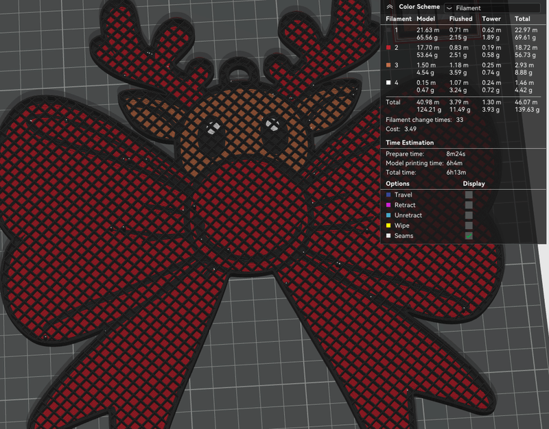
Task: Click the 40.98 m total model length
Action: pyautogui.click(x=428, y=102)
